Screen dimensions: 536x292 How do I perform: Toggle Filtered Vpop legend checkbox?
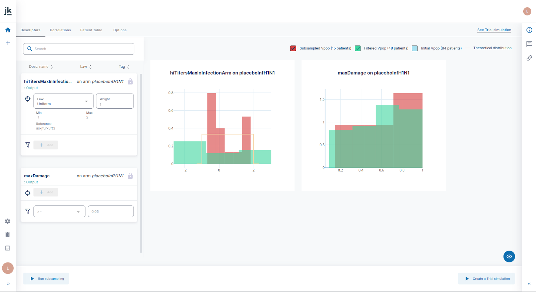point(358,48)
